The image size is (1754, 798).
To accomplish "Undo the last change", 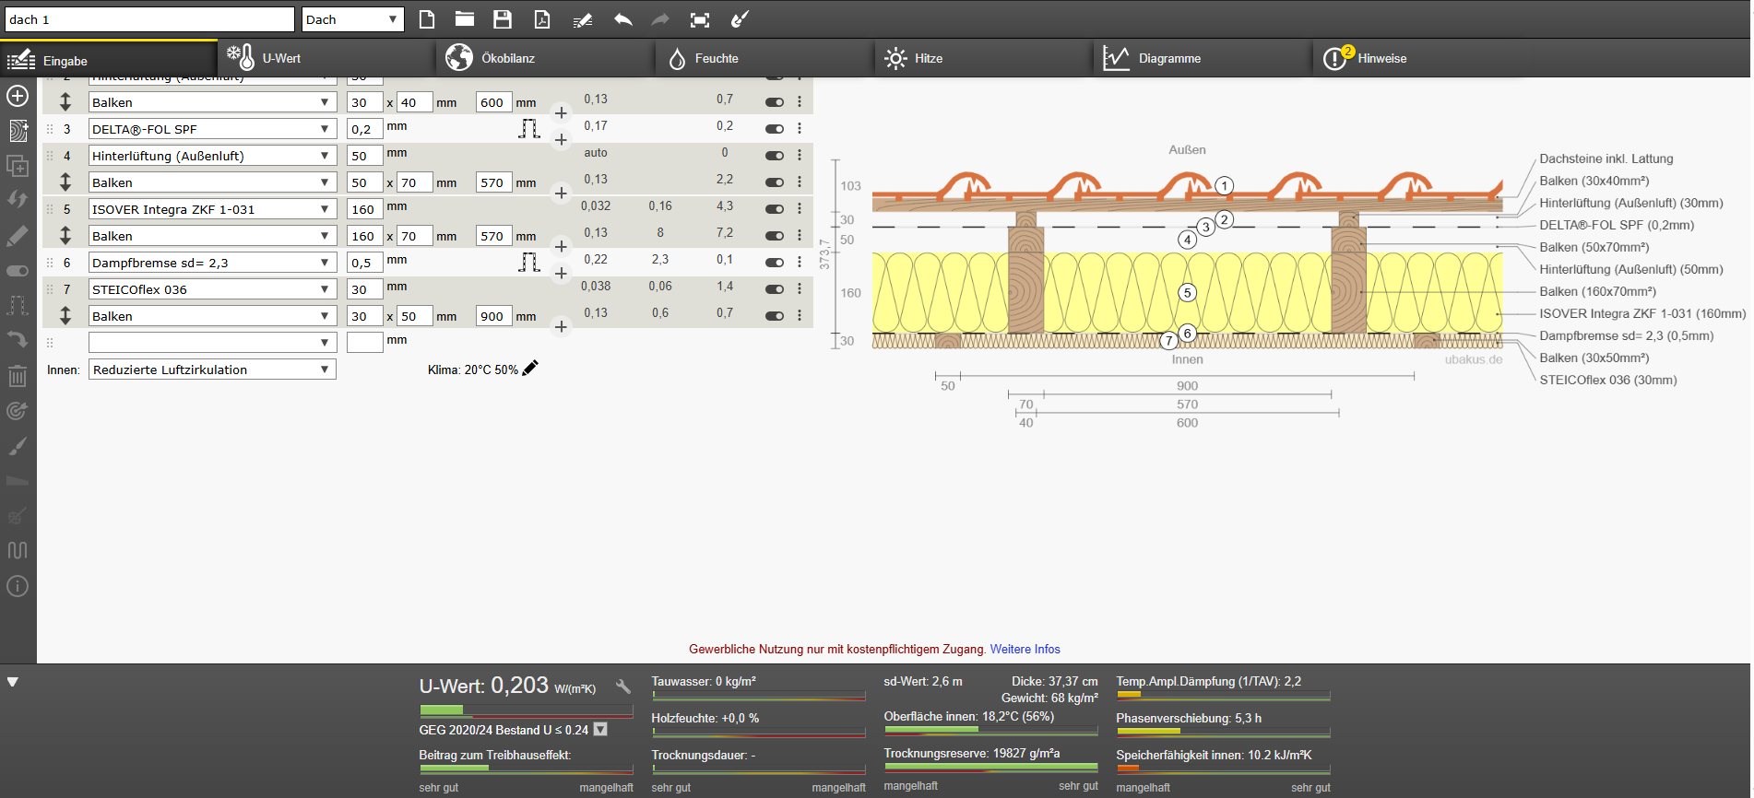I will [623, 19].
